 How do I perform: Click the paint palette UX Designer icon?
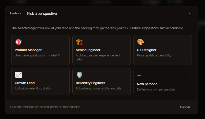coord(140,42)
